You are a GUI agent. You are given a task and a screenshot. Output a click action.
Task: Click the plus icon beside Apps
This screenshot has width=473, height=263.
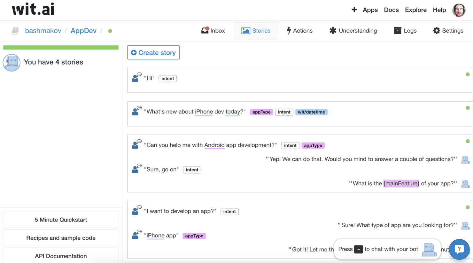tap(354, 10)
